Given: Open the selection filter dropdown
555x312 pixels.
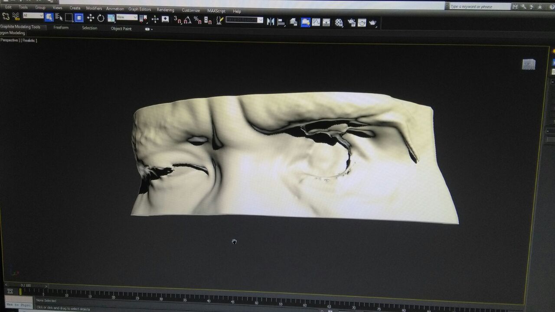Looking at the screenshot, I should click(x=33, y=16).
